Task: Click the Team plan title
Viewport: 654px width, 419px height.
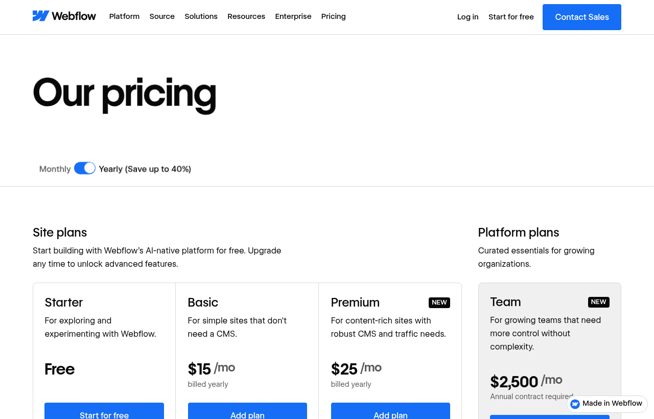Action: [505, 302]
